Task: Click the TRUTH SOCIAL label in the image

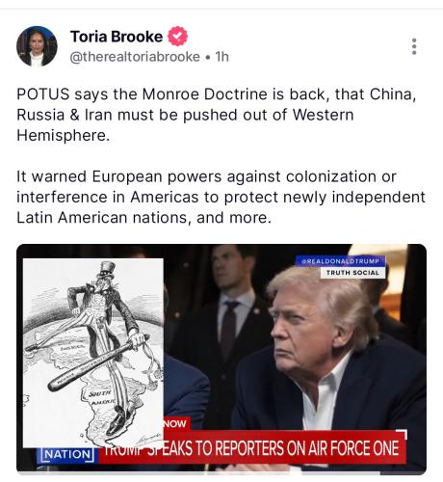Action: pos(352,273)
